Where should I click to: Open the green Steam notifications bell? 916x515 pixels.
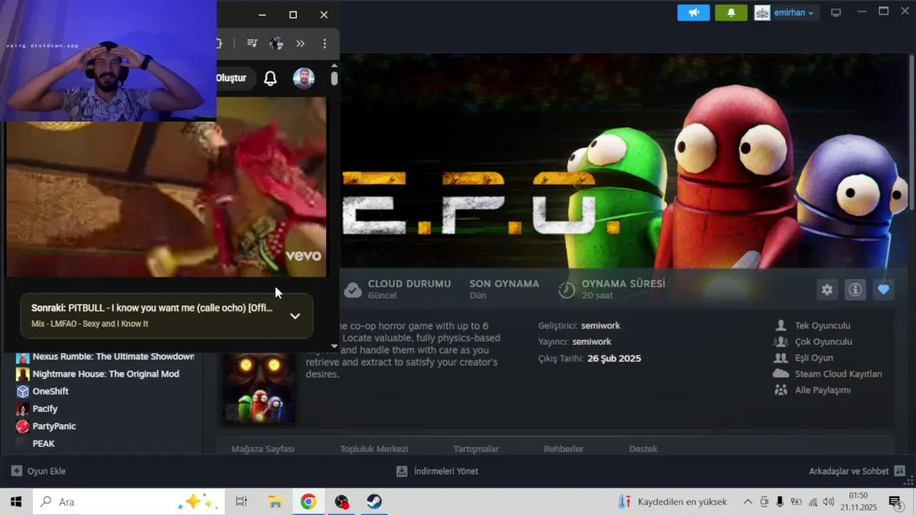[731, 13]
